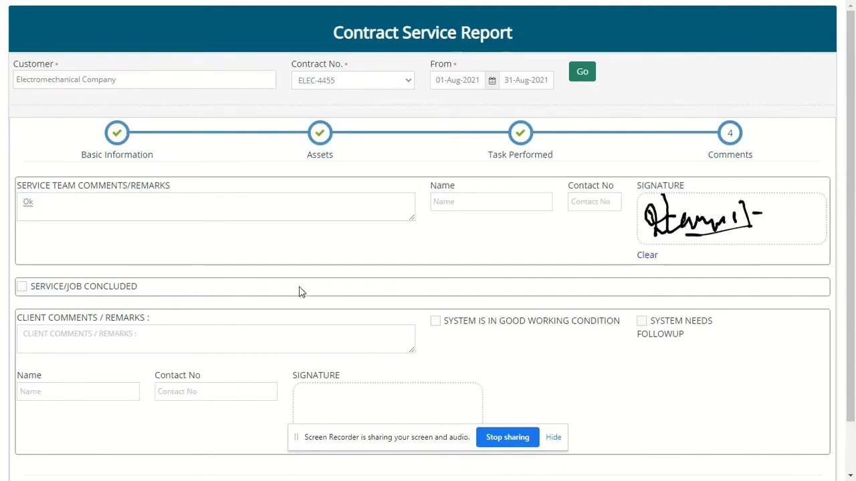Click the sharing notice message text
856x481 pixels.
pyautogui.click(x=387, y=437)
